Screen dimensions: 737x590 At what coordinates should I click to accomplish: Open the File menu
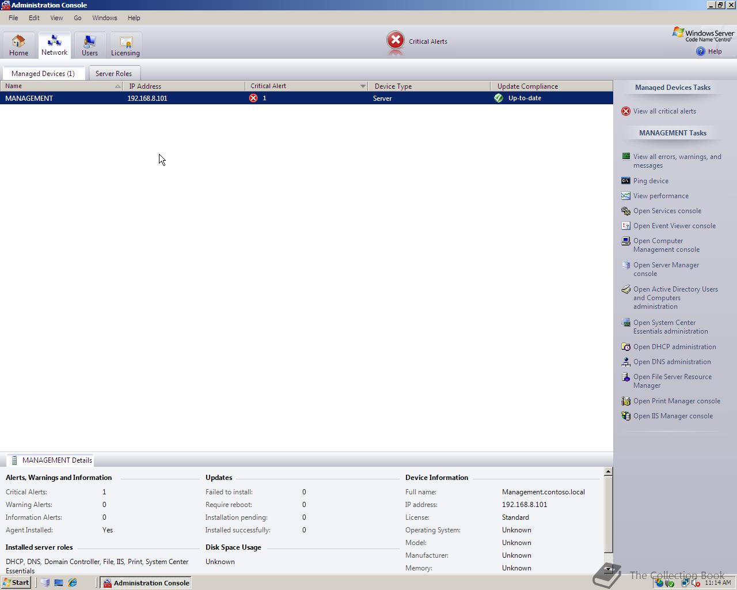pos(13,18)
